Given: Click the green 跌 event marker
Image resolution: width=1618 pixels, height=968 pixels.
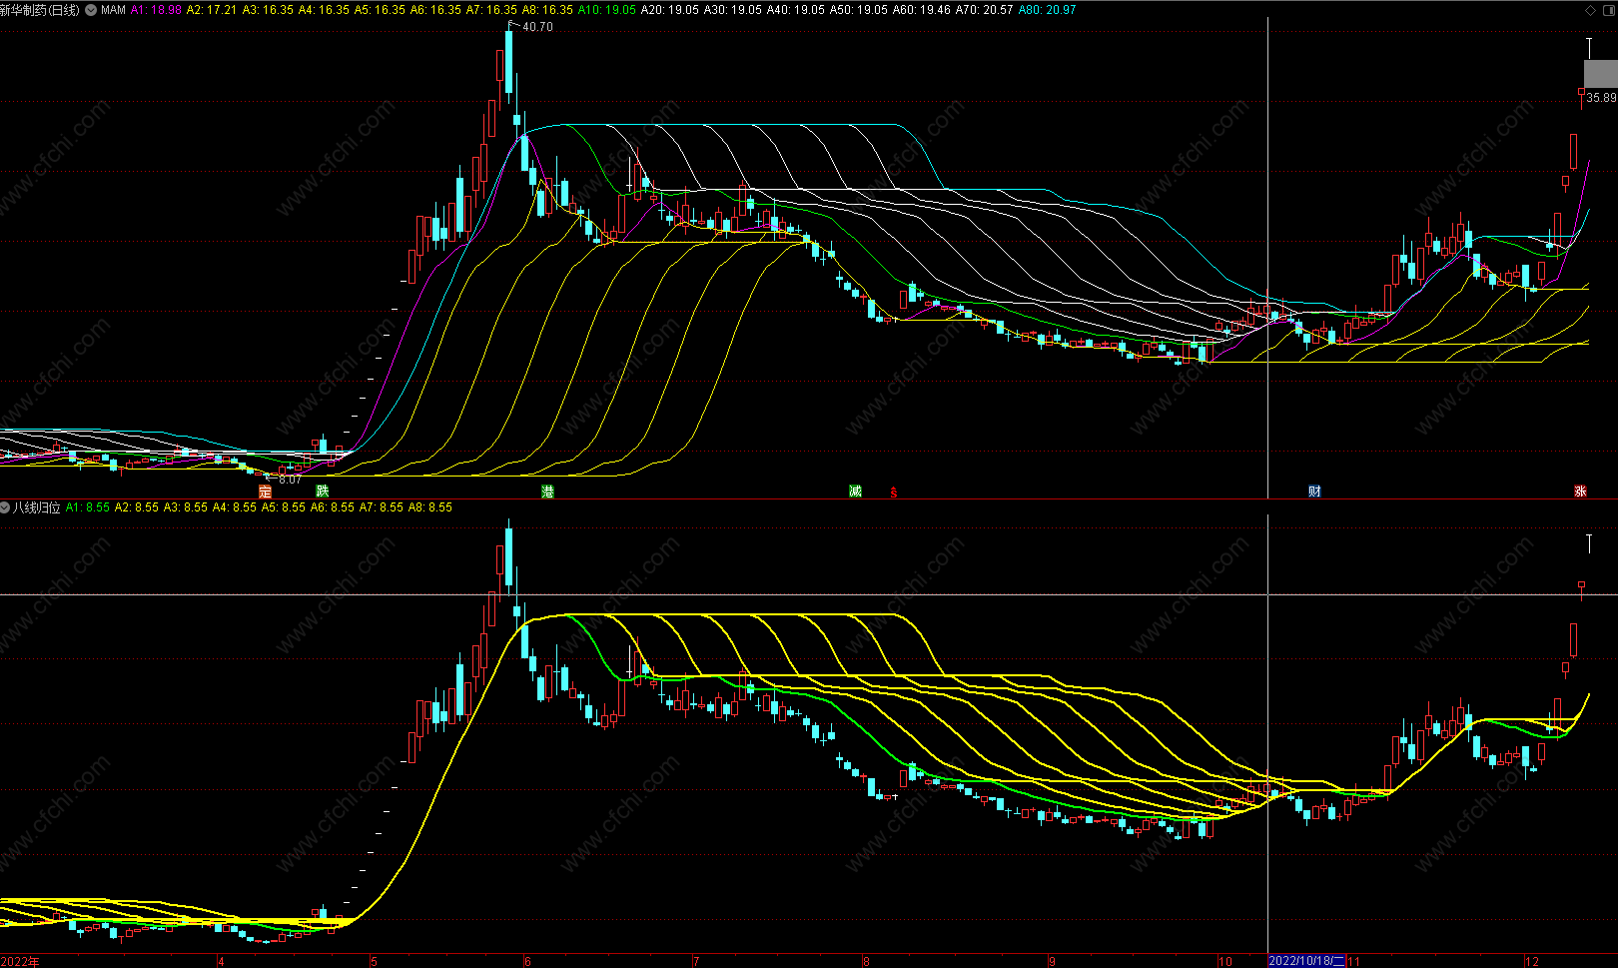Looking at the screenshot, I should (322, 490).
